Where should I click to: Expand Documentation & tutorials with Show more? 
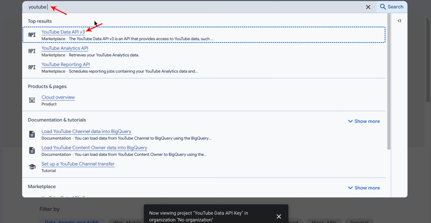[364, 121]
